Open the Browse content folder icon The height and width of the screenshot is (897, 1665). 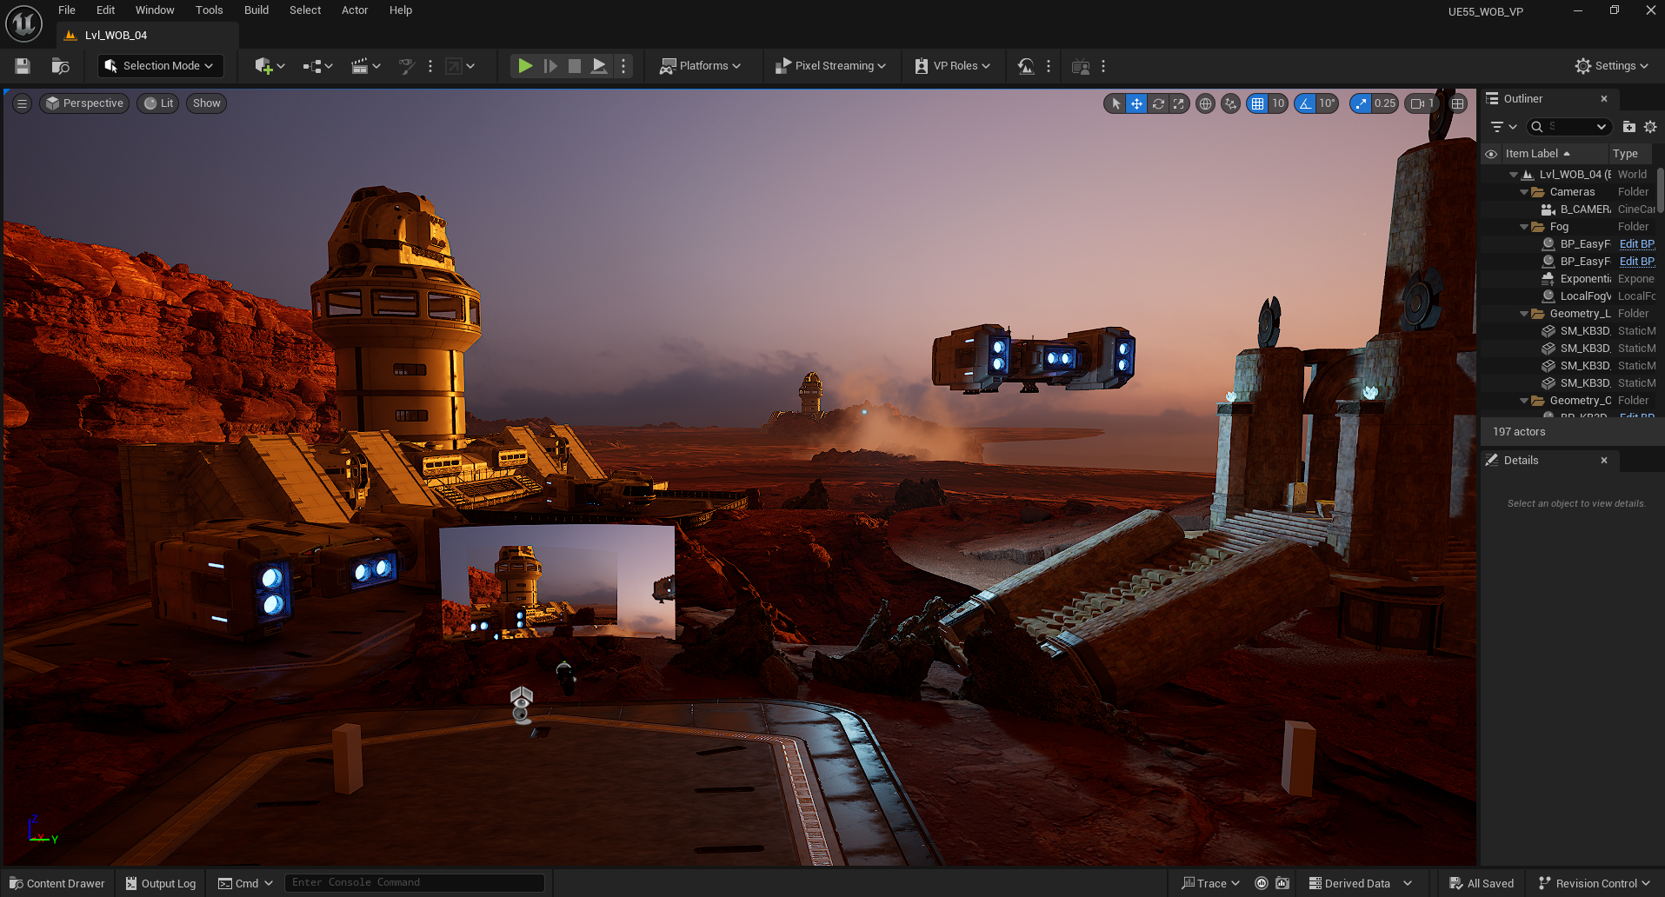[60, 66]
